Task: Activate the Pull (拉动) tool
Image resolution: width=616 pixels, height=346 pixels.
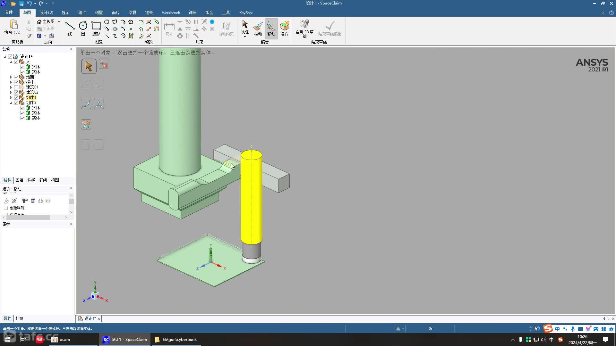Action: [258, 28]
